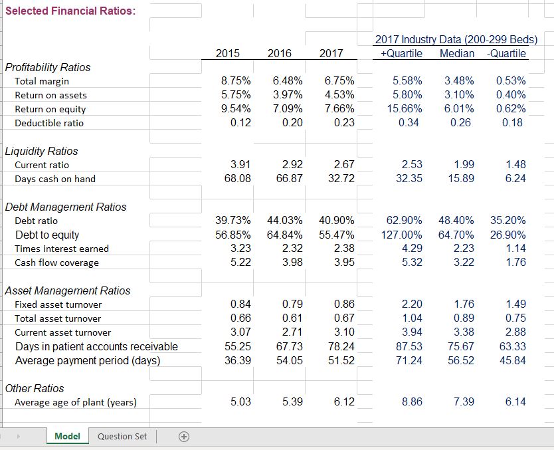Select the '2017 Industry Data (200-299 Beds)' title
This screenshot has width=554, height=450.
(x=456, y=39)
